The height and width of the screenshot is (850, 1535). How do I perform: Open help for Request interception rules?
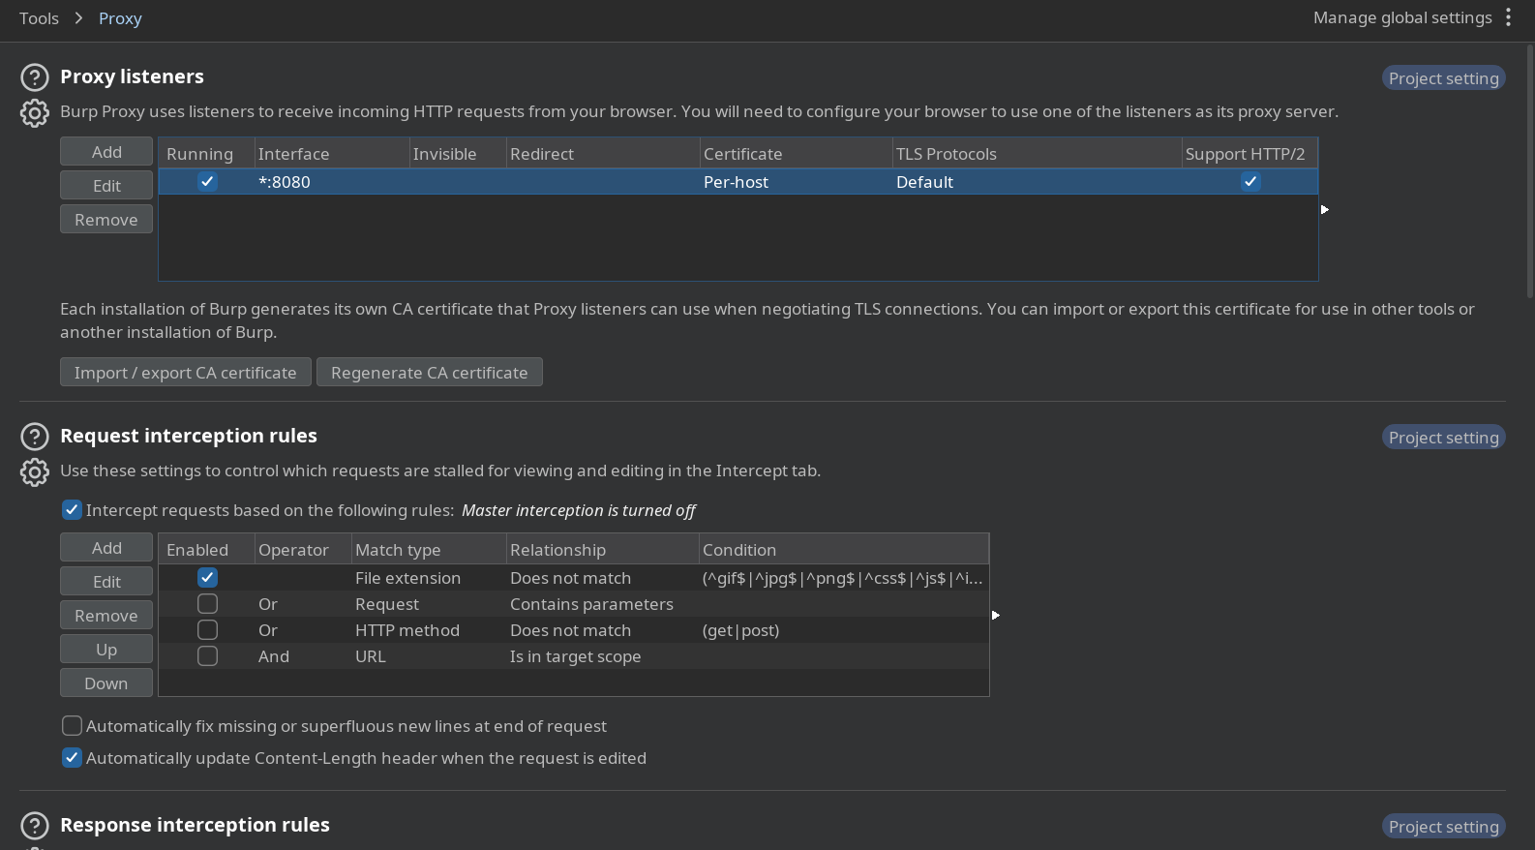point(35,437)
